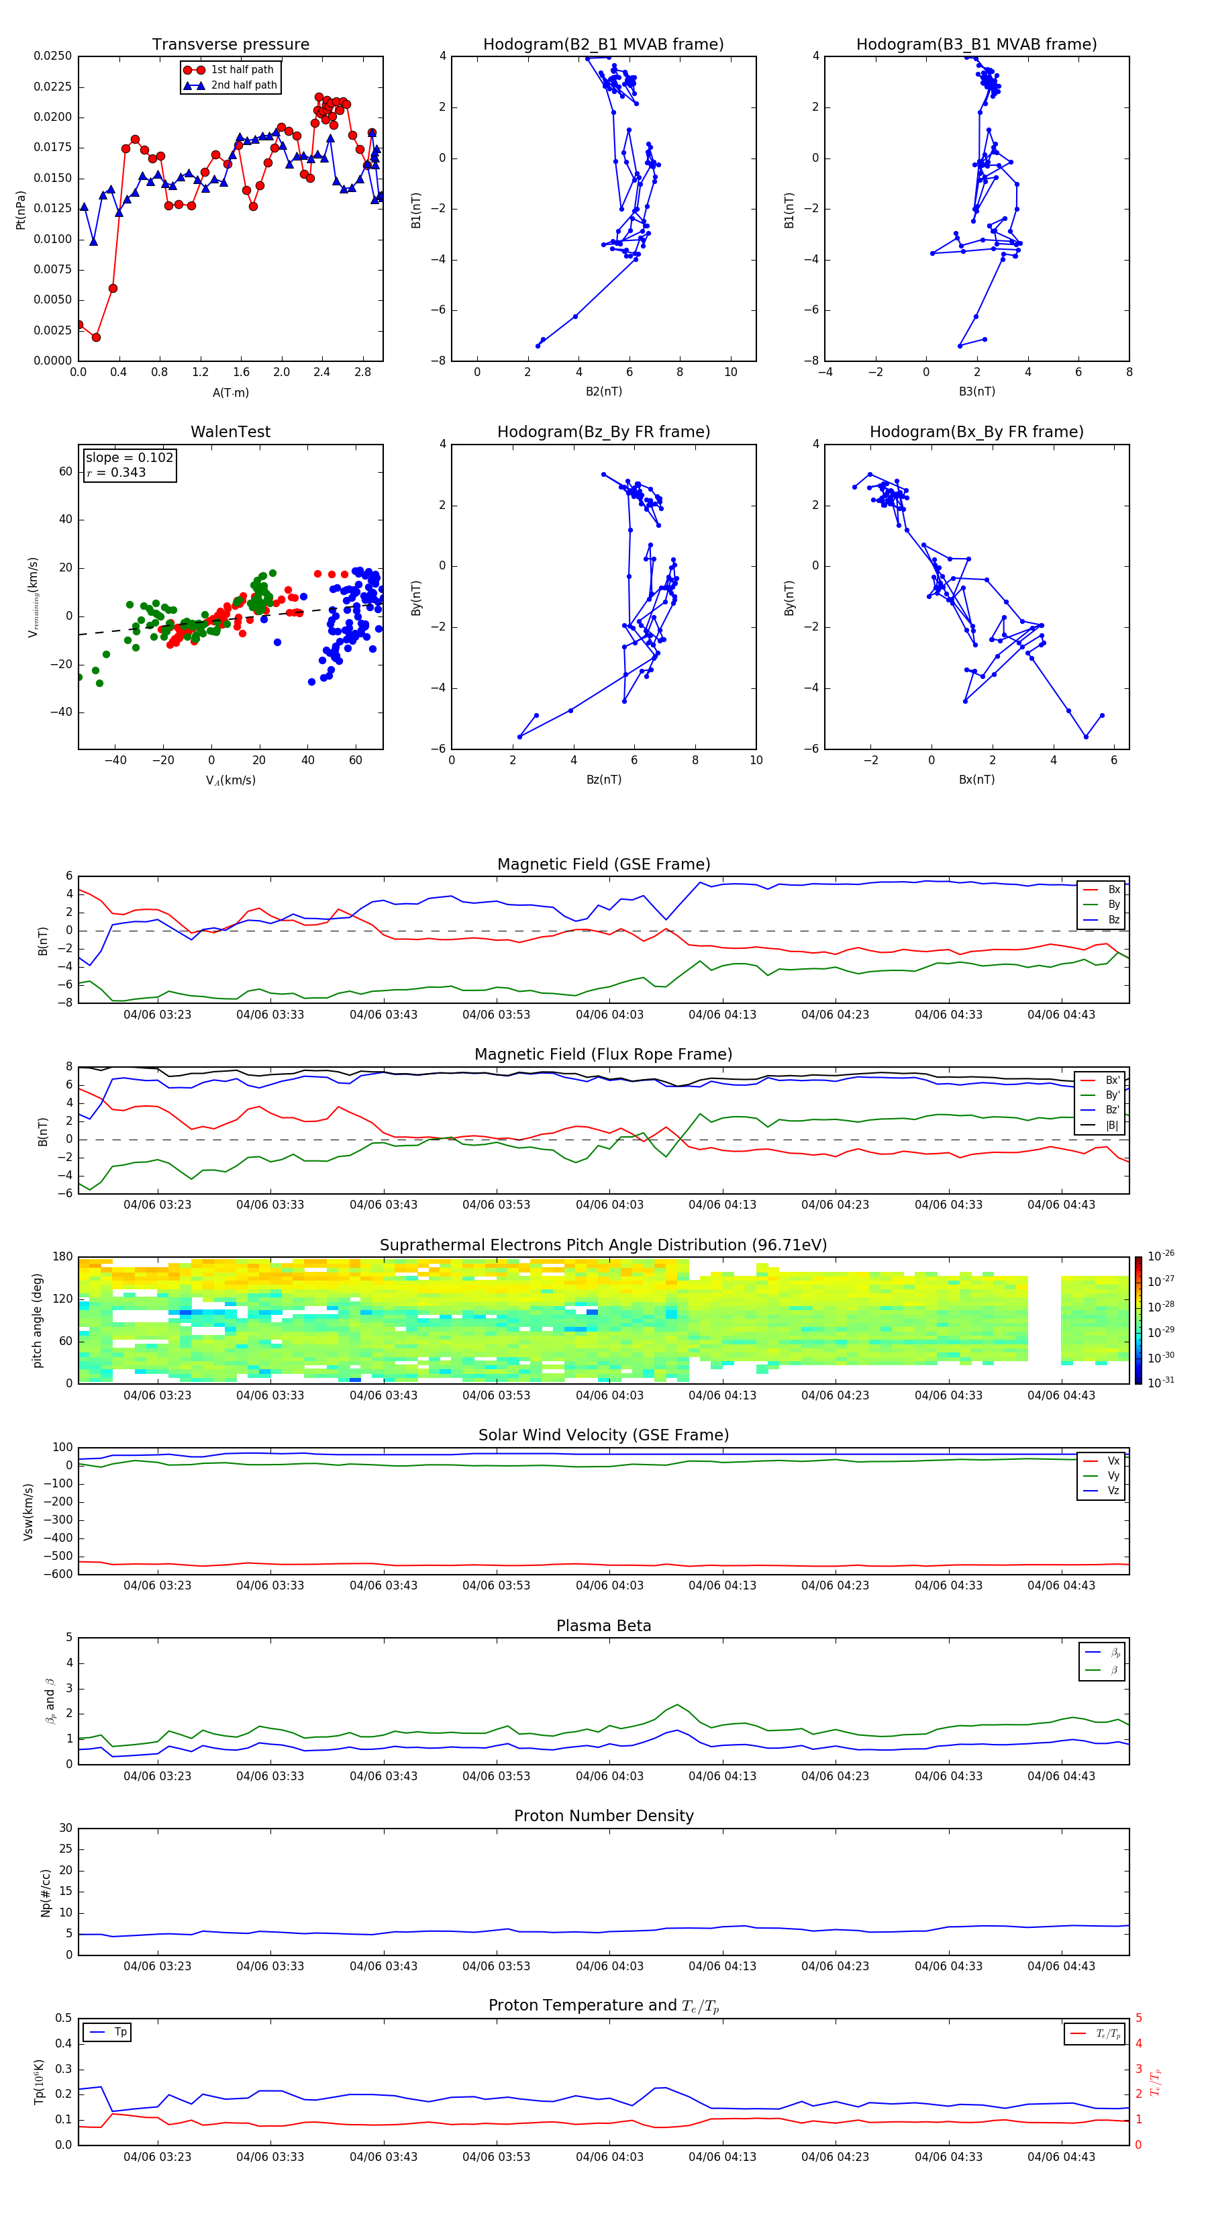Click the "Proton Temperature and Te/Tp" title
The height and width of the screenshot is (2216, 1208).
point(603,2006)
